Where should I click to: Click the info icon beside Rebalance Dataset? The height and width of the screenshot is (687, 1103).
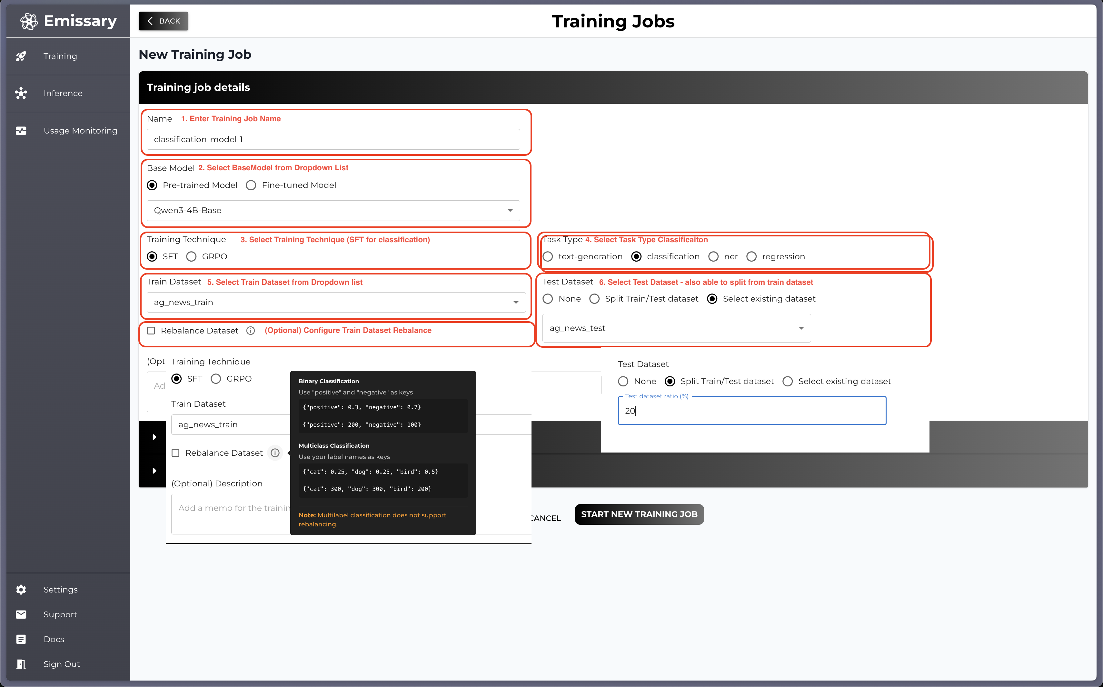point(250,330)
